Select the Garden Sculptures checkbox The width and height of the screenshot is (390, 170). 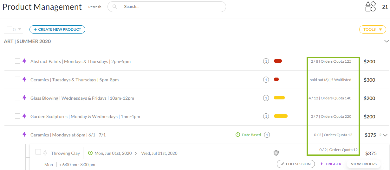click(x=17, y=116)
